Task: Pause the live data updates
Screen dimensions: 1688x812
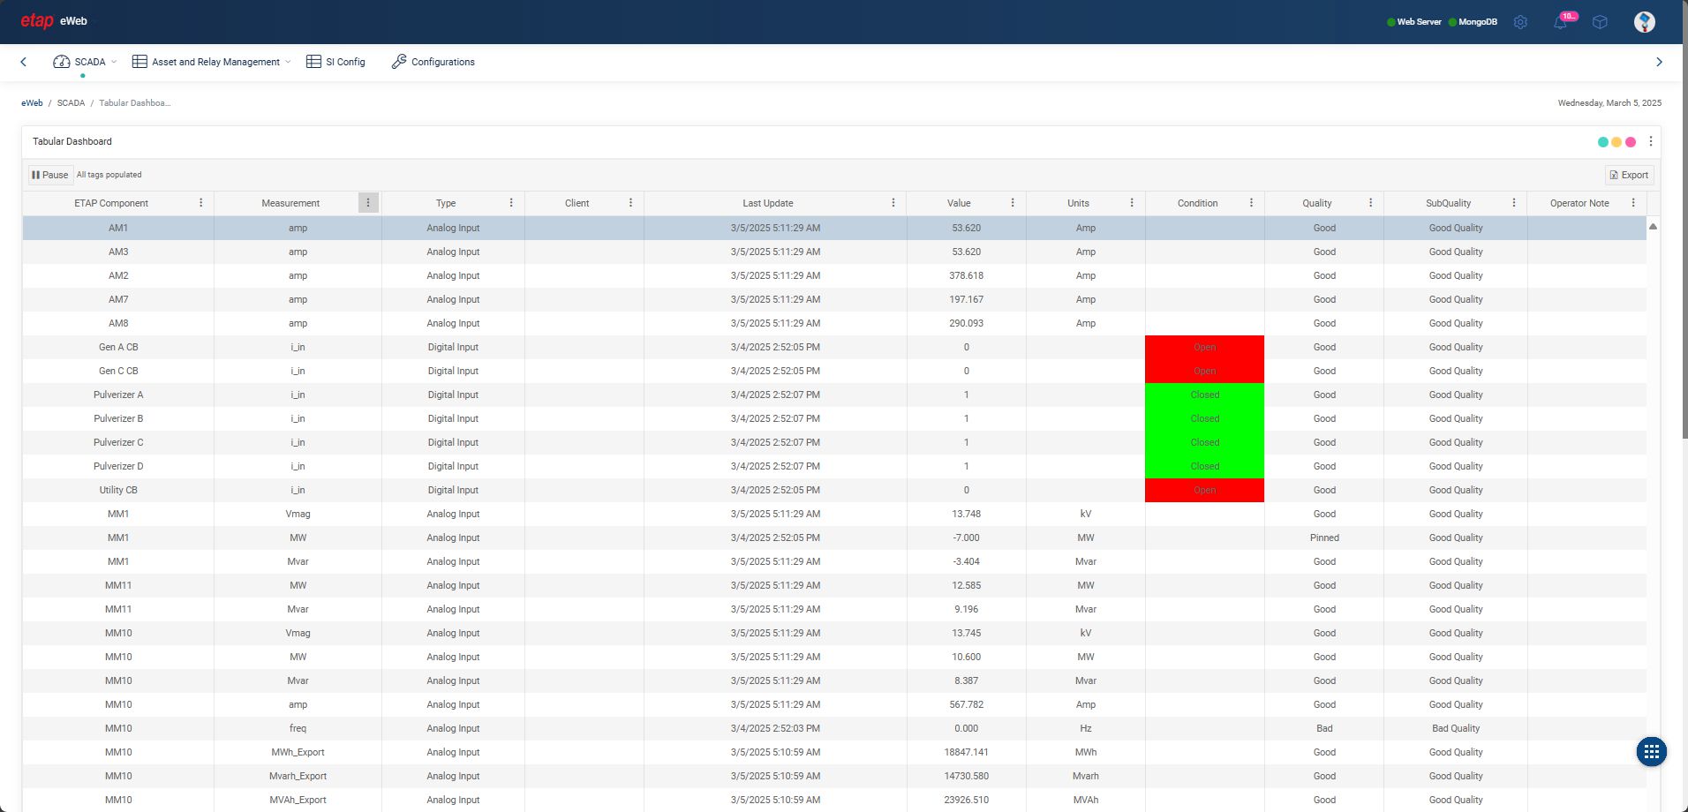Action: [49, 175]
